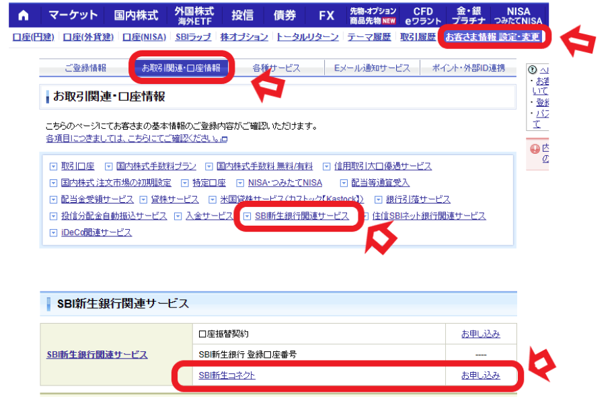Viewport: 614px width, 405px height.
Task: Click arrow icon beside 貸株サービス
Action: point(143,200)
